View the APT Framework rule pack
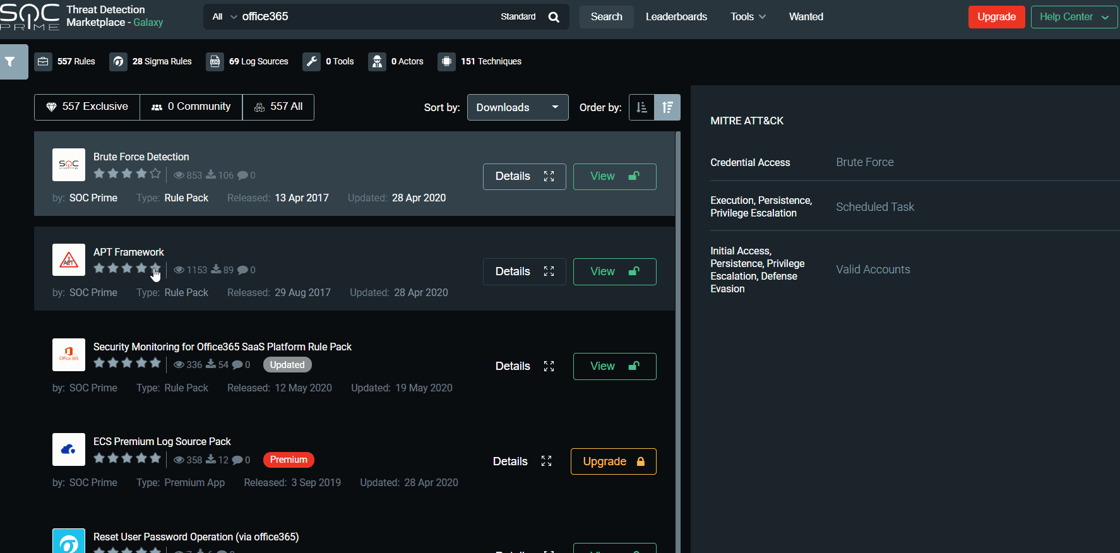Screen dimensions: 1120x553 click(615, 271)
